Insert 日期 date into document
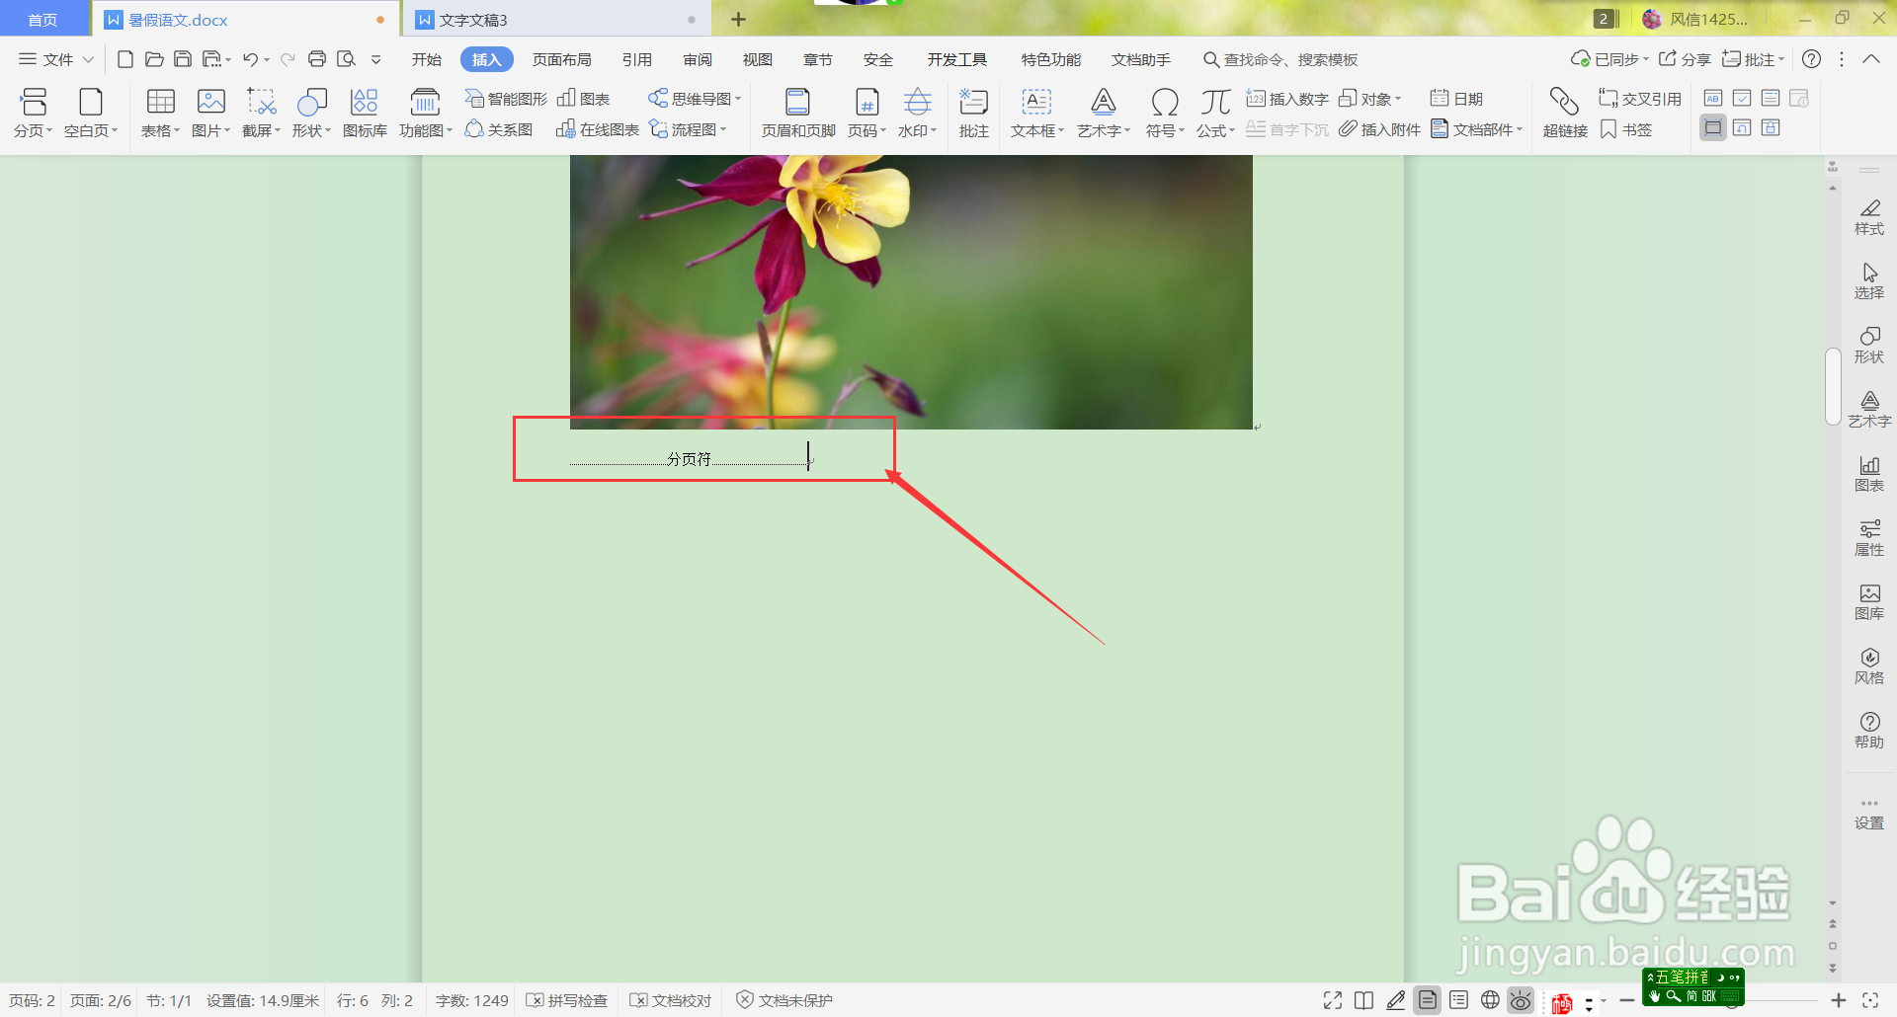Viewport: 1897px width, 1017px height. (x=1456, y=99)
